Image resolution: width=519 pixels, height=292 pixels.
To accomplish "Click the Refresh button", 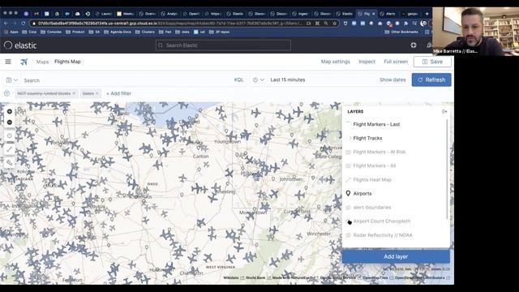I will [x=431, y=79].
